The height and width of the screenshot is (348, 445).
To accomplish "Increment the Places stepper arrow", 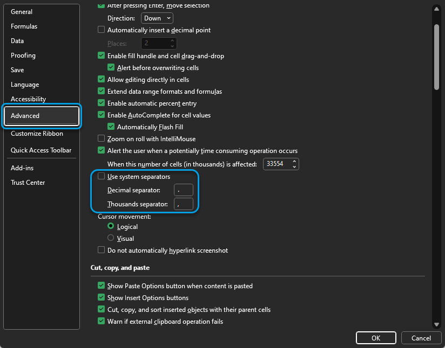I will click(172, 40).
